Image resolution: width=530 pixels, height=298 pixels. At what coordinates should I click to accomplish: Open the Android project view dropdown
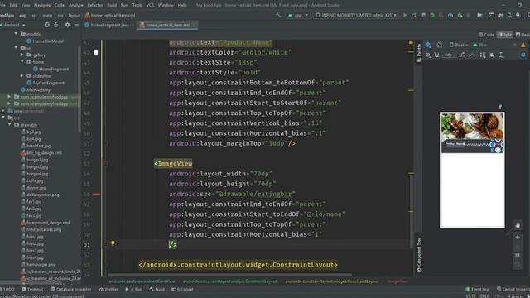[13, 25]
